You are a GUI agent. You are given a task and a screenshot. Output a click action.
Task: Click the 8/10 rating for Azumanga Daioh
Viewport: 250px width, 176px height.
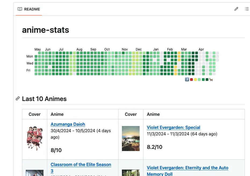click(x=56, y=150)
